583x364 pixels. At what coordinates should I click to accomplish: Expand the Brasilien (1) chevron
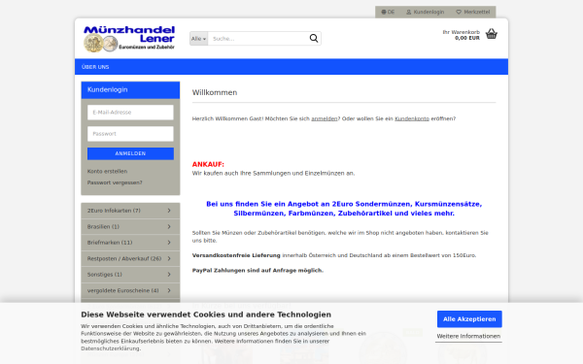coord(169,226)
